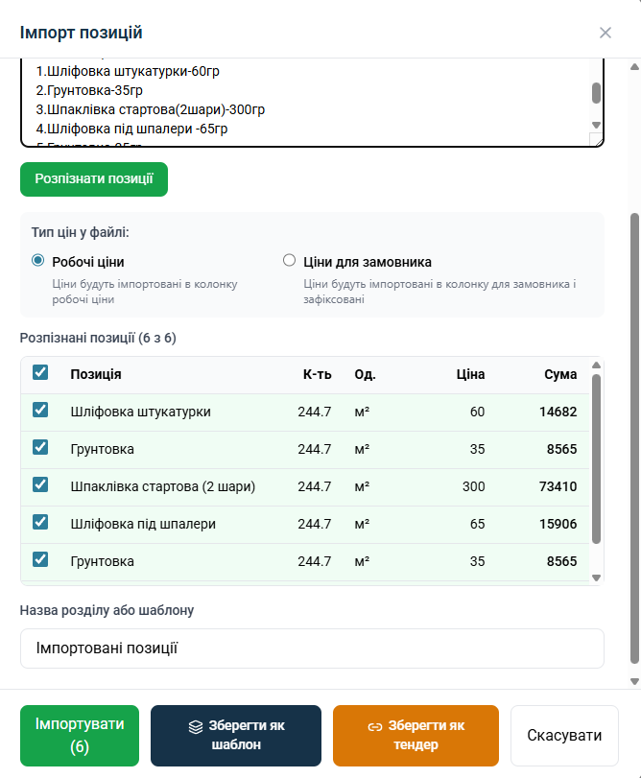Screen dimensions: 641x778
Task: Click the Розпізнати позиції button
Action: 94,179
